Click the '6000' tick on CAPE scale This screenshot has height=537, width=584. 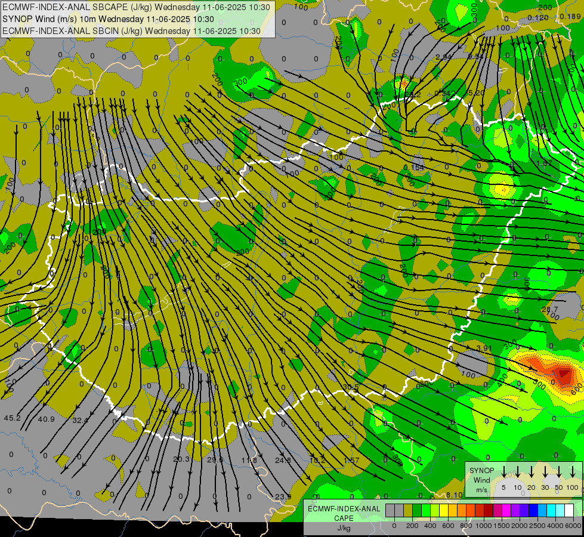[574, 526]
